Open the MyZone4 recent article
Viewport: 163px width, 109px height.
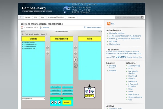point(113,41)
